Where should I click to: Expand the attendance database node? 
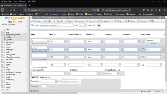[x=2, y=42]
